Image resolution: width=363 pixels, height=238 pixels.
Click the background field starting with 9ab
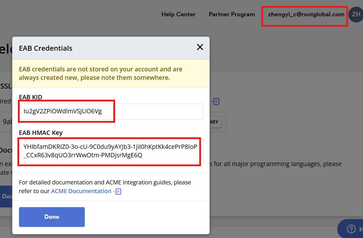click(x=6, y=122)
